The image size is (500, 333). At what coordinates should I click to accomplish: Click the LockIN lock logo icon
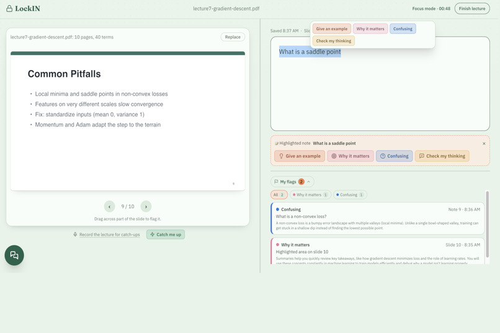pyautogui.click(x=9, y=9)
